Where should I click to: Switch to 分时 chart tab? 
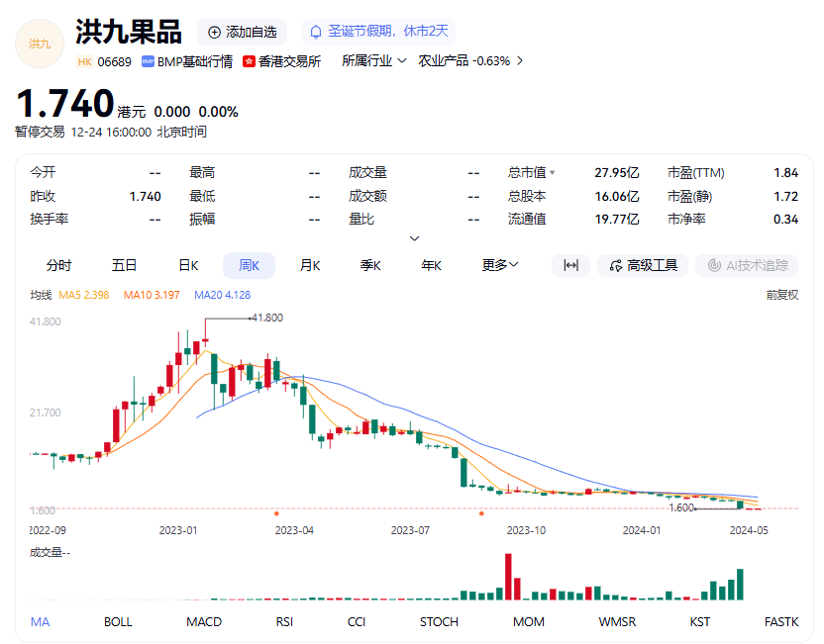58,265
